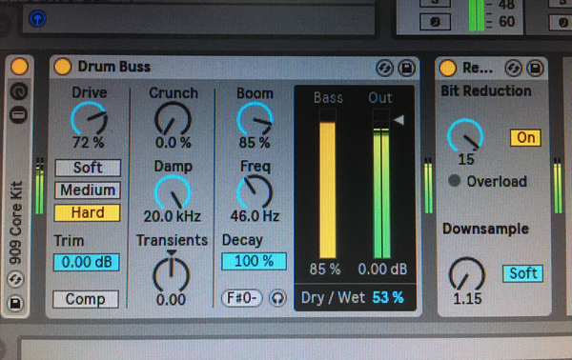This screenshot has width=572, height=360.
Task: Save 909 Core Kit rack preset
Action: pos(15,303)
